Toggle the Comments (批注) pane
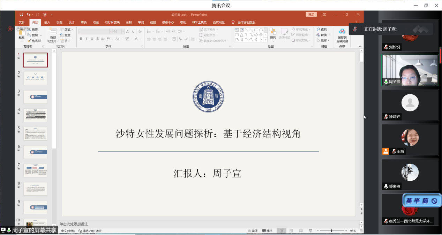The image size is (442, 235). tap(267, 231)
